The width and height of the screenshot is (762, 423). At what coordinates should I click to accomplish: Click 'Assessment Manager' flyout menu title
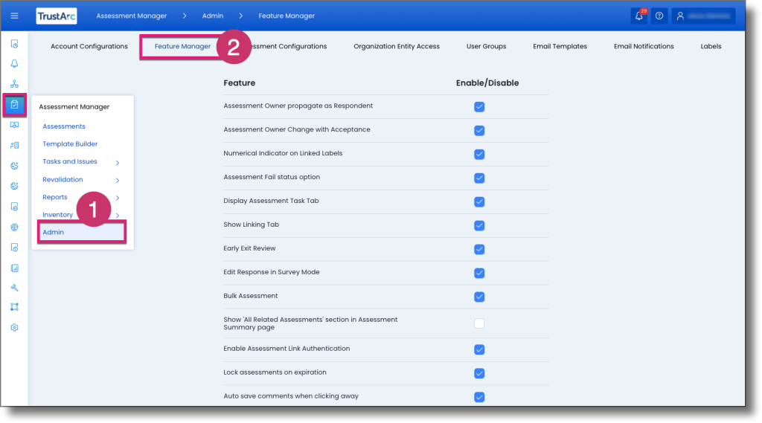(74, 107)
